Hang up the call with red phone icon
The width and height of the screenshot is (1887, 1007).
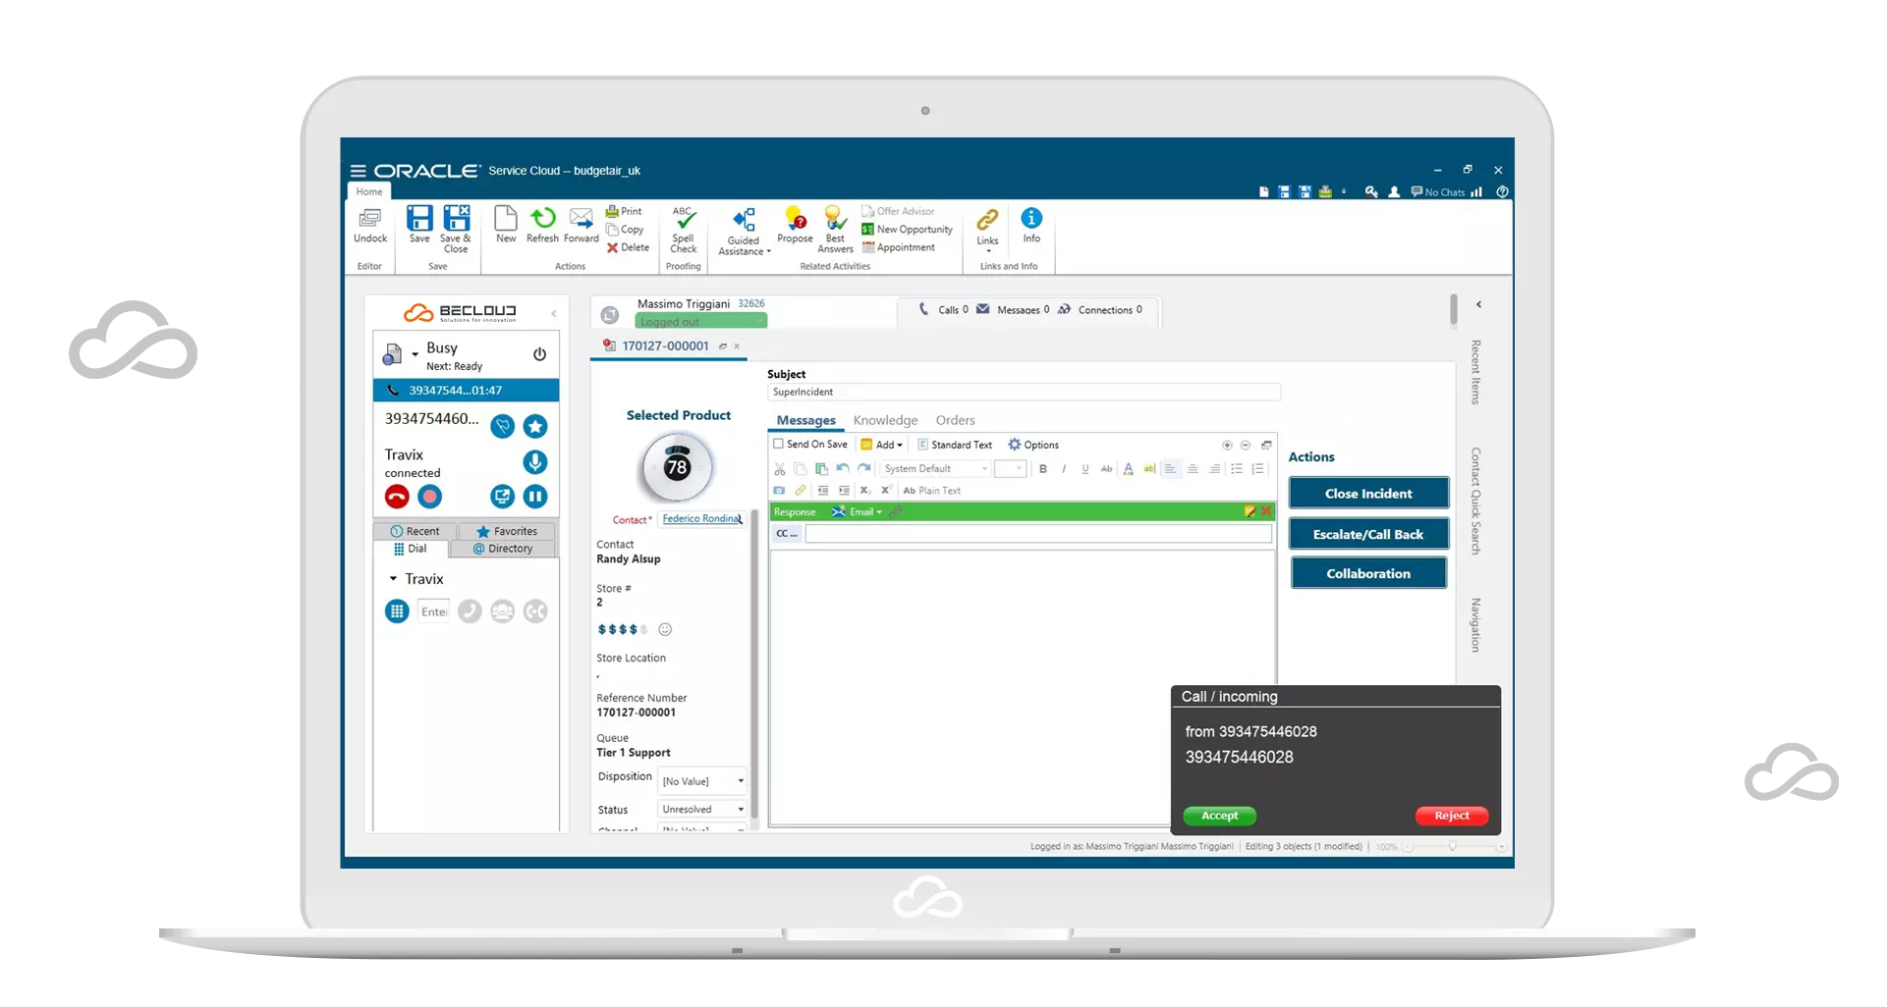tap(397, 497)
